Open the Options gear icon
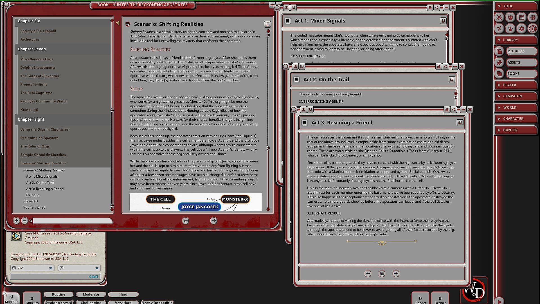This screenshot has width=540, height=304. [521, 29]
